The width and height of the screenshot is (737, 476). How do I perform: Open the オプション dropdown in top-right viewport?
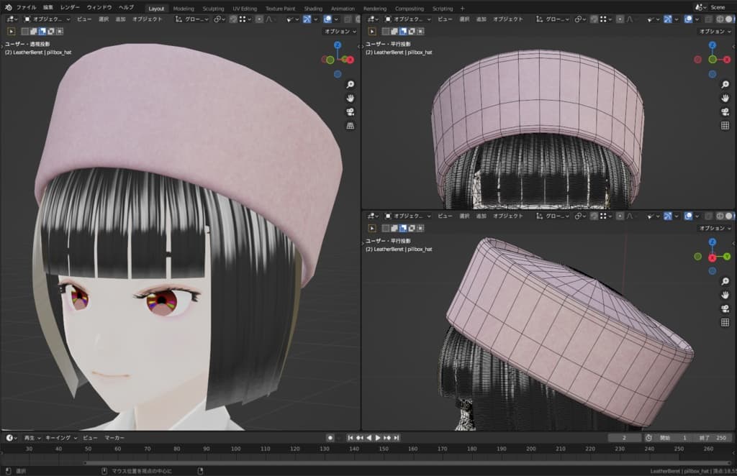point(714,32)
